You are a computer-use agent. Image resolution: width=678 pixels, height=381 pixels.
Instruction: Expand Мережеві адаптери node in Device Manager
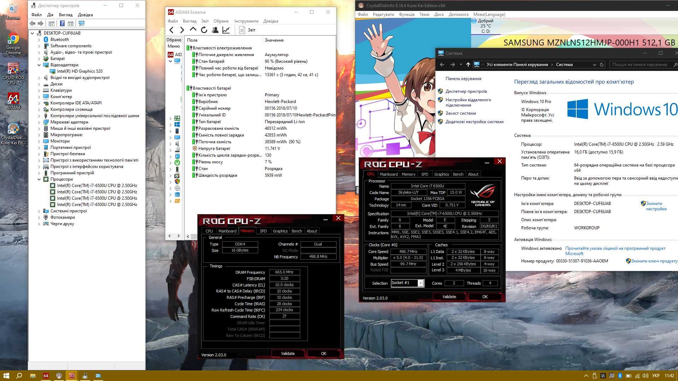pos(39,122)
